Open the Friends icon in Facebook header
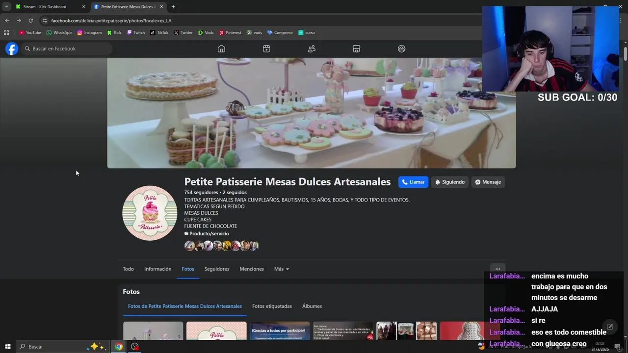This screenshot has width=628, height=353. tap(312, 49)
